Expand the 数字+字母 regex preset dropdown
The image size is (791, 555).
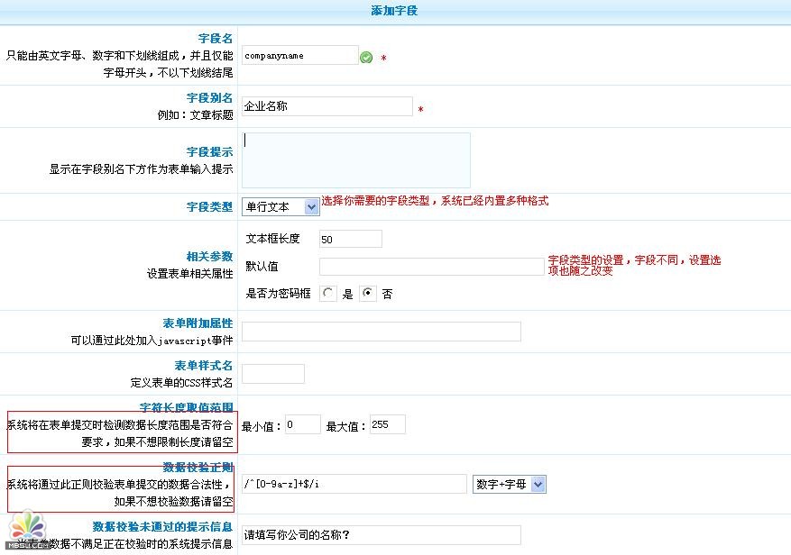point(510,485)
